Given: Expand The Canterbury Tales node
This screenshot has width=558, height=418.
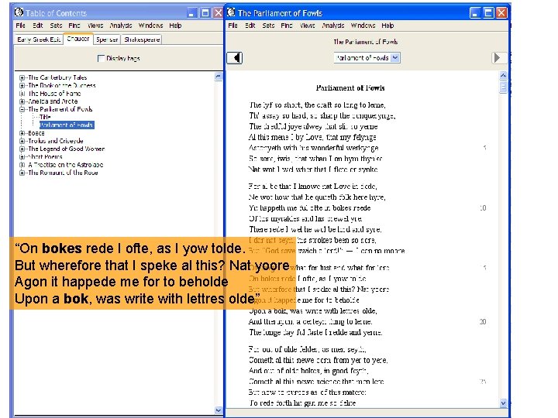Looking at the screenshot, I should click(x=22, y=77).
